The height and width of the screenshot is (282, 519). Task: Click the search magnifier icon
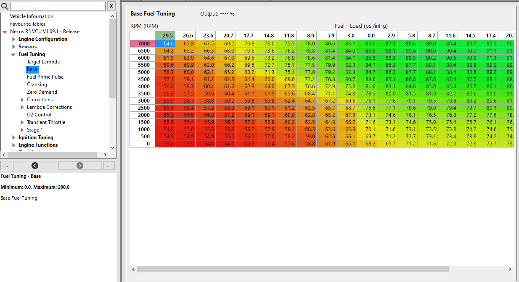click(4, 6)
